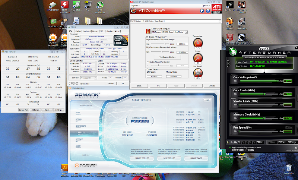
Task: Open the CPUID CPU-Z desktop shortcut
Action: [53, 6]
